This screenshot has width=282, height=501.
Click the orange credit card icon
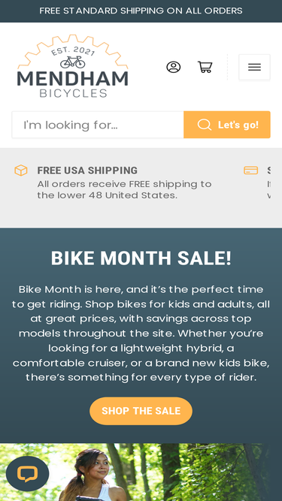251,171
